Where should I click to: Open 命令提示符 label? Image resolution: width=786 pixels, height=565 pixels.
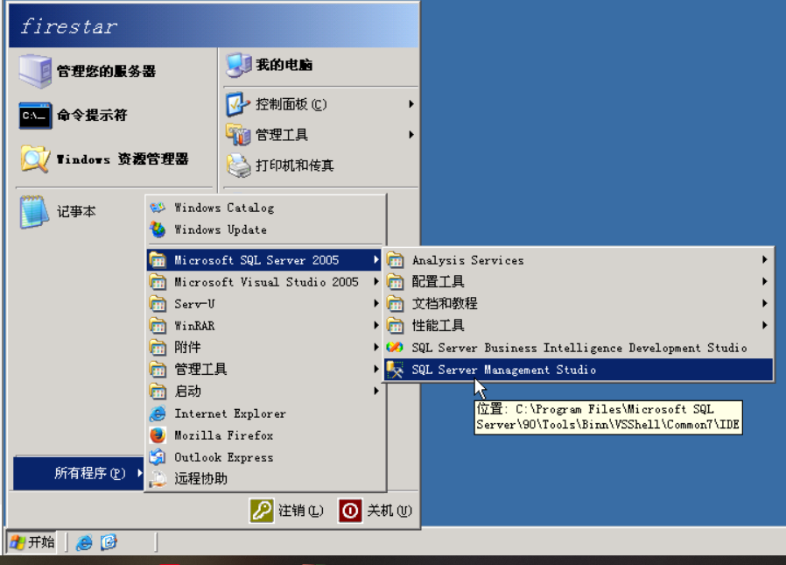tap(92, 116)
